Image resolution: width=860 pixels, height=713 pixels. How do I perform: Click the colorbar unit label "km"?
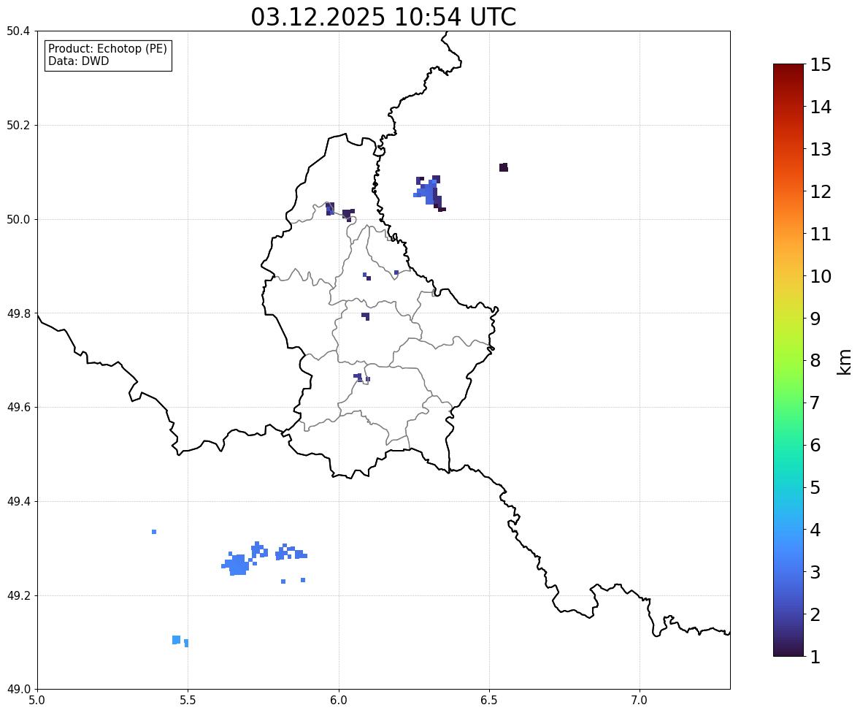(x=844, y=362)
